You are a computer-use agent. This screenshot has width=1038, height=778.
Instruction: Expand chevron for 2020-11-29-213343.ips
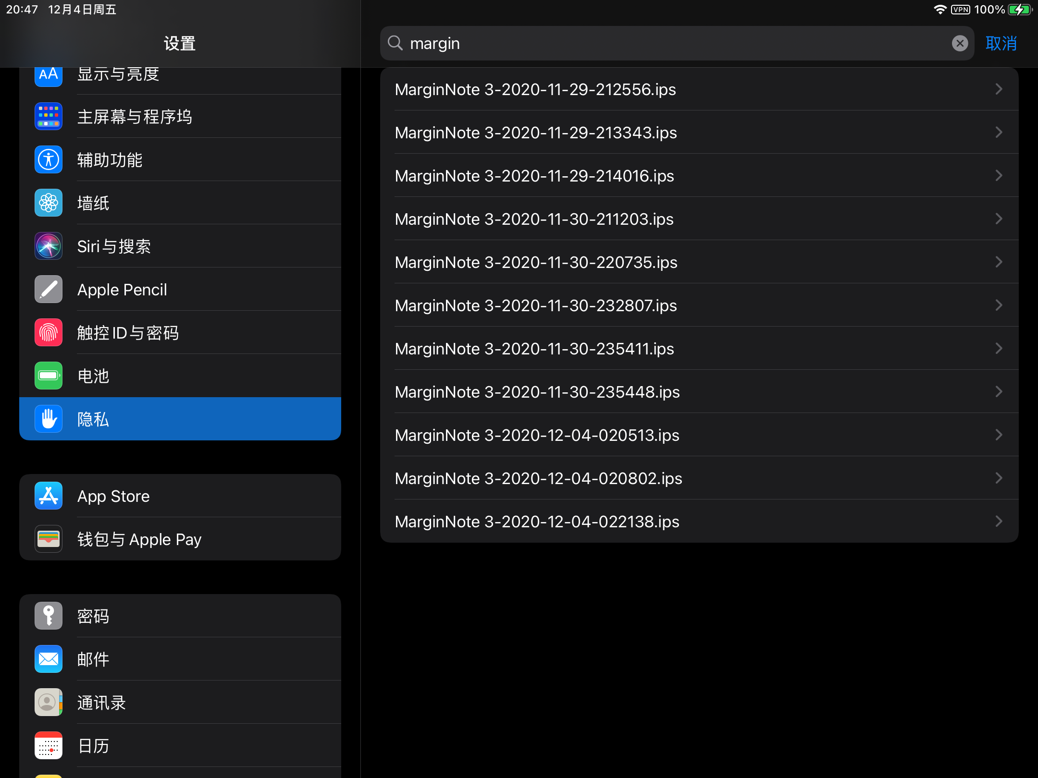(999, 132)
